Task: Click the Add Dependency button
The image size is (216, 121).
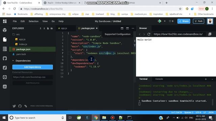Action: 33,67
